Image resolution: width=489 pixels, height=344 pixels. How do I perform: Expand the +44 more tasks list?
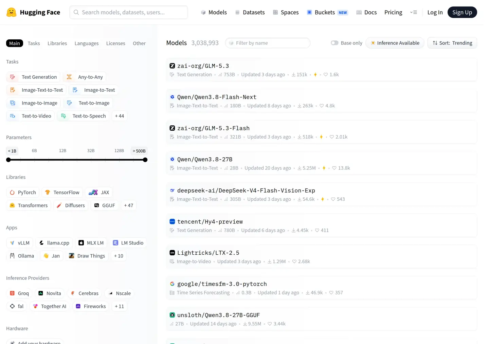(x=120, y=116)
